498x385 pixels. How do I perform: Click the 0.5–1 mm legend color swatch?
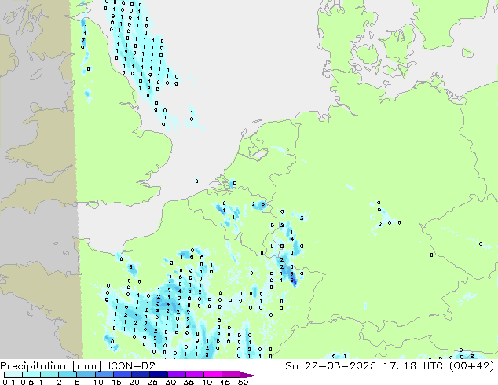pos(31,375)
